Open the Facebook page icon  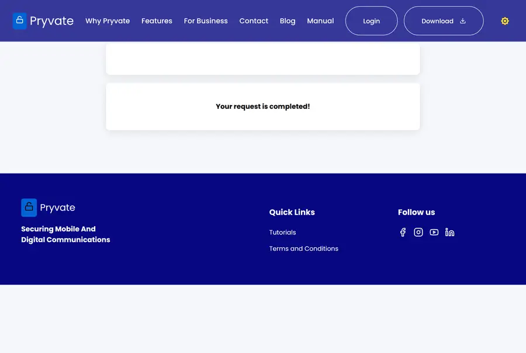point(403,232)
